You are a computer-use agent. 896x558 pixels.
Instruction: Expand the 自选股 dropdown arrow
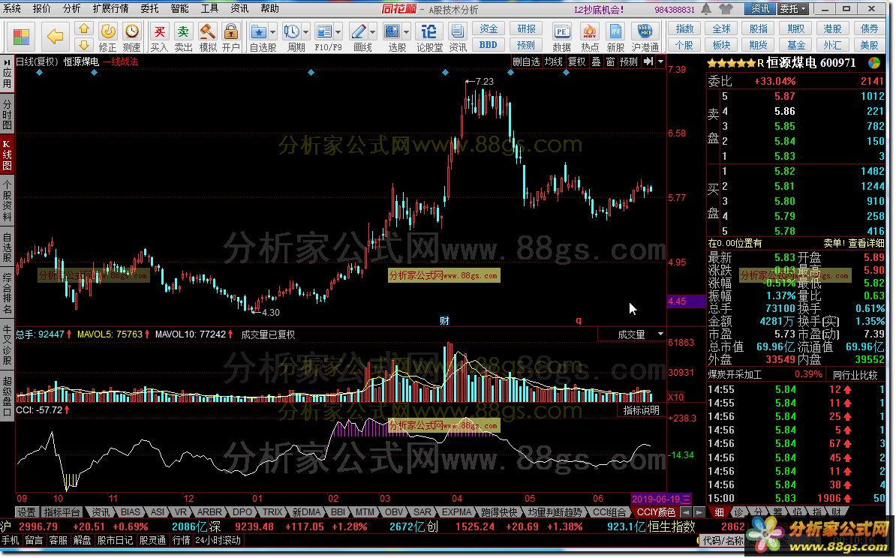click(272, 32)
